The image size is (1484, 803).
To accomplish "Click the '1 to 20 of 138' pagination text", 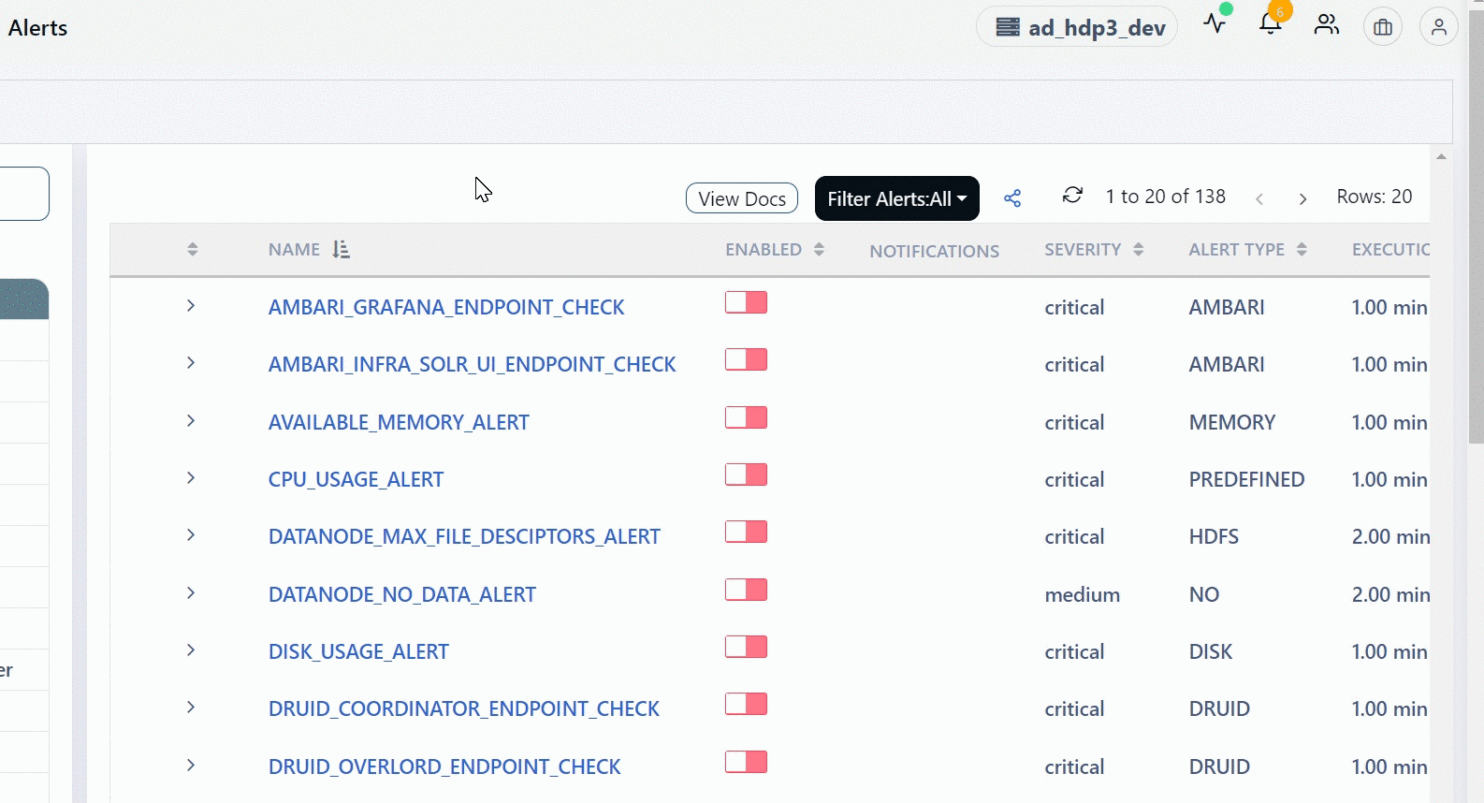I will (1165, 197).
